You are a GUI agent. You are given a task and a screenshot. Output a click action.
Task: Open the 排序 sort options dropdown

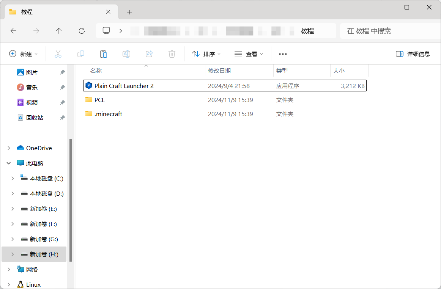coord(206,54)
